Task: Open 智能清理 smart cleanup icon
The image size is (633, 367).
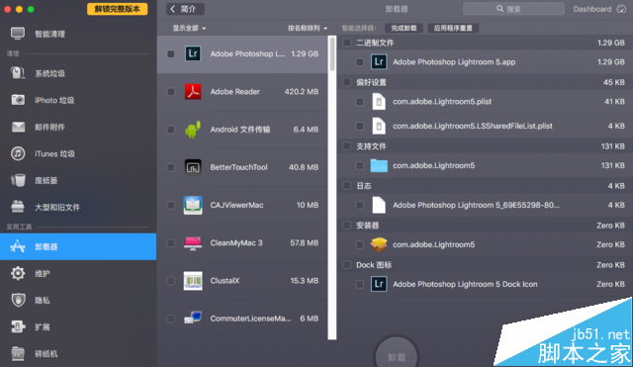Action: [18, 34]
